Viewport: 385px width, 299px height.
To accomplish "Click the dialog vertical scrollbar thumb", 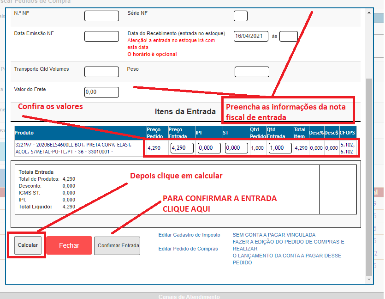I will (369, 177).
